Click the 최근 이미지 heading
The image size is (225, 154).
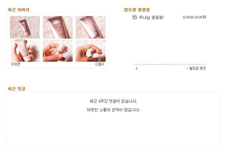click(18, 10)
